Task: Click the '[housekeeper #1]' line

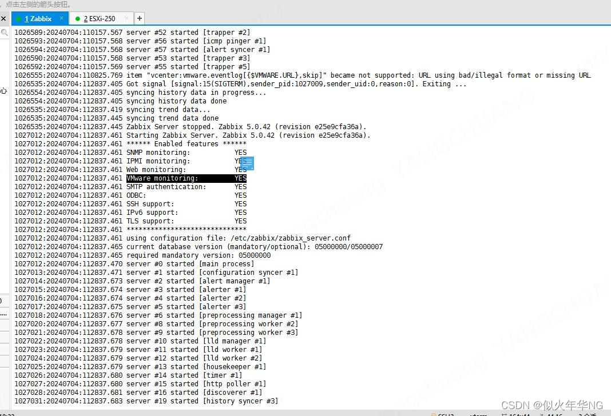Action: pyautogui.click(x=140, y=367)
